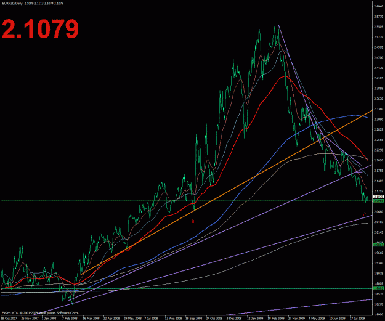Click the 1.8000 price axis label
Image resolution: width=385 pixels, height=321 pixels.
click(x=379, y=314)
